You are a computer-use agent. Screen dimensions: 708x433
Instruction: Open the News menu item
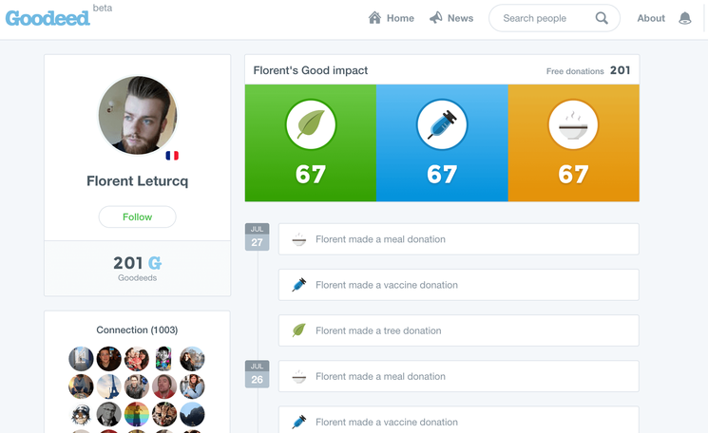[451, 18]
